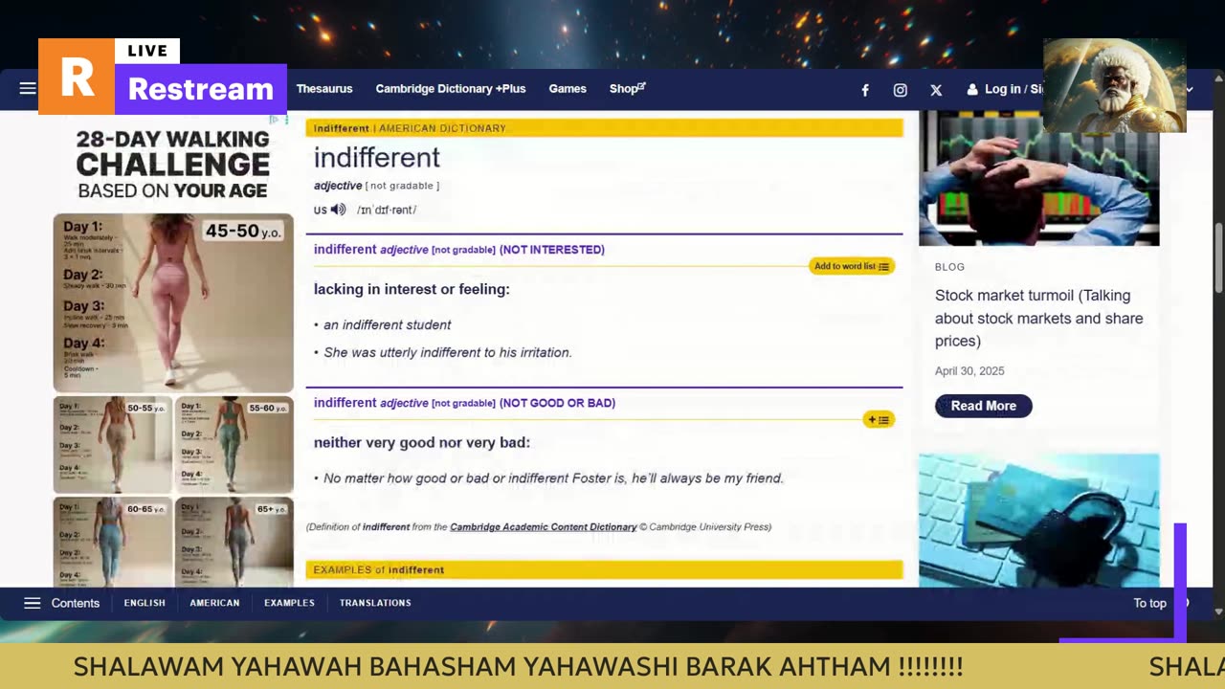The width and height of the screenshot is (1225, 689).
Task: Click example sentence about Foster
Action: (x=553, y=478)
